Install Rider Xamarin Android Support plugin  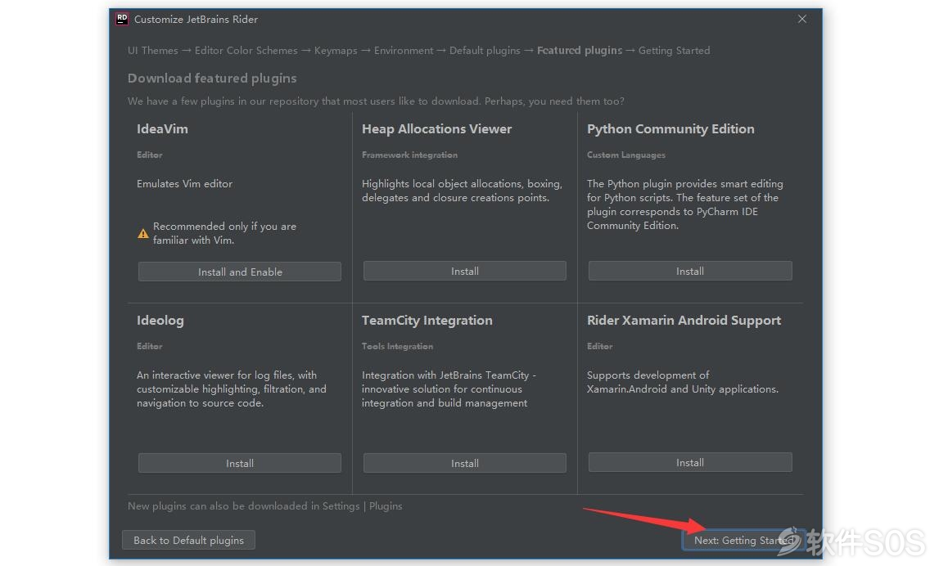(690, 462)
